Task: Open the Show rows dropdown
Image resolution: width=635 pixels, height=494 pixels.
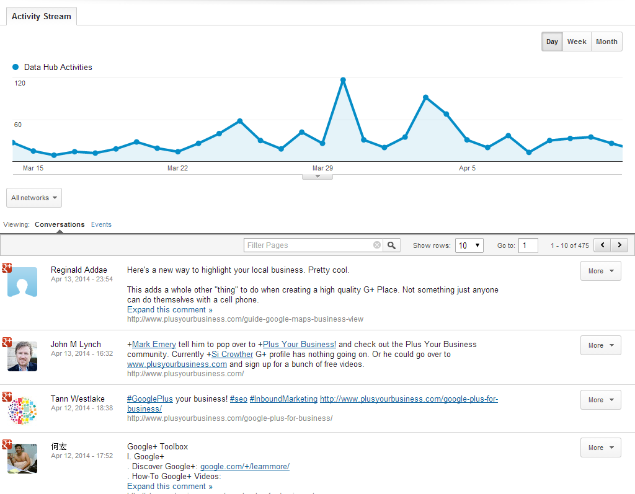Action: (x=469, y=245)
